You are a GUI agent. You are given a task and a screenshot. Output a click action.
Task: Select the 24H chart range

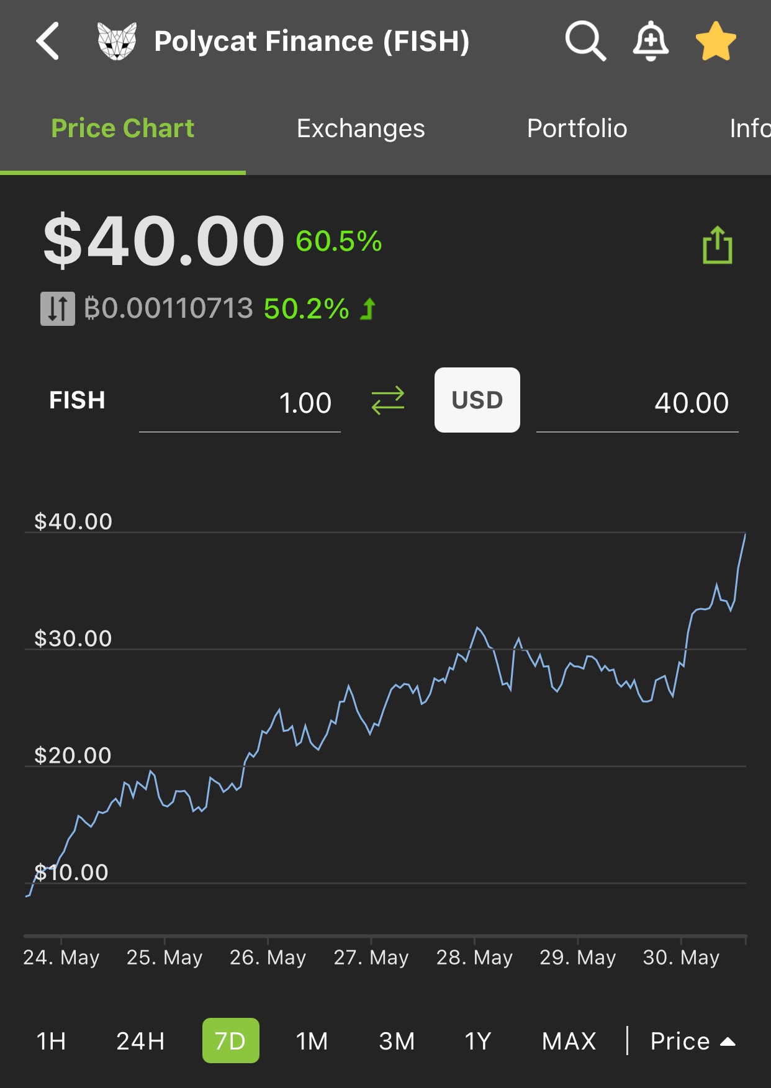[x=140, y=1041]
